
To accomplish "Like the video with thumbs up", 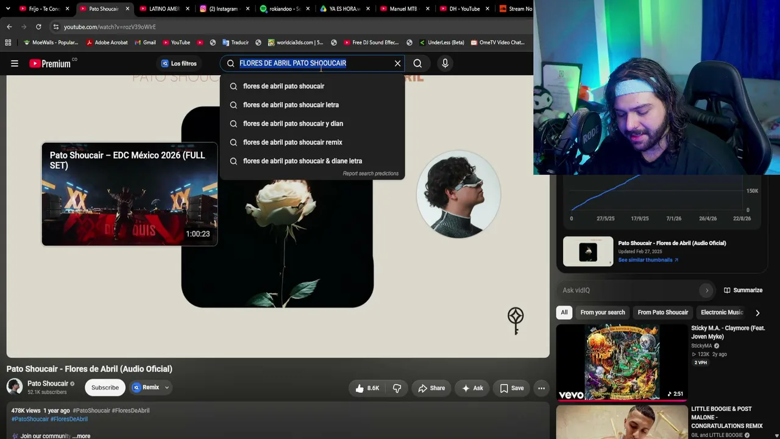I will (x=367, y=388).
